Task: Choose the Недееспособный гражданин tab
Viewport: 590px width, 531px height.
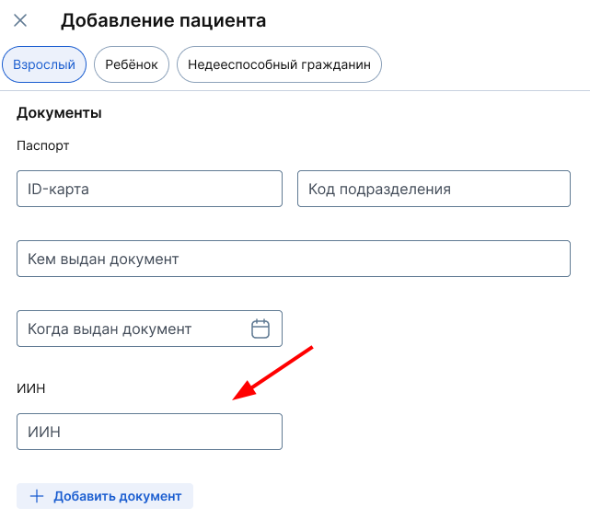Action: coord(279,65)
